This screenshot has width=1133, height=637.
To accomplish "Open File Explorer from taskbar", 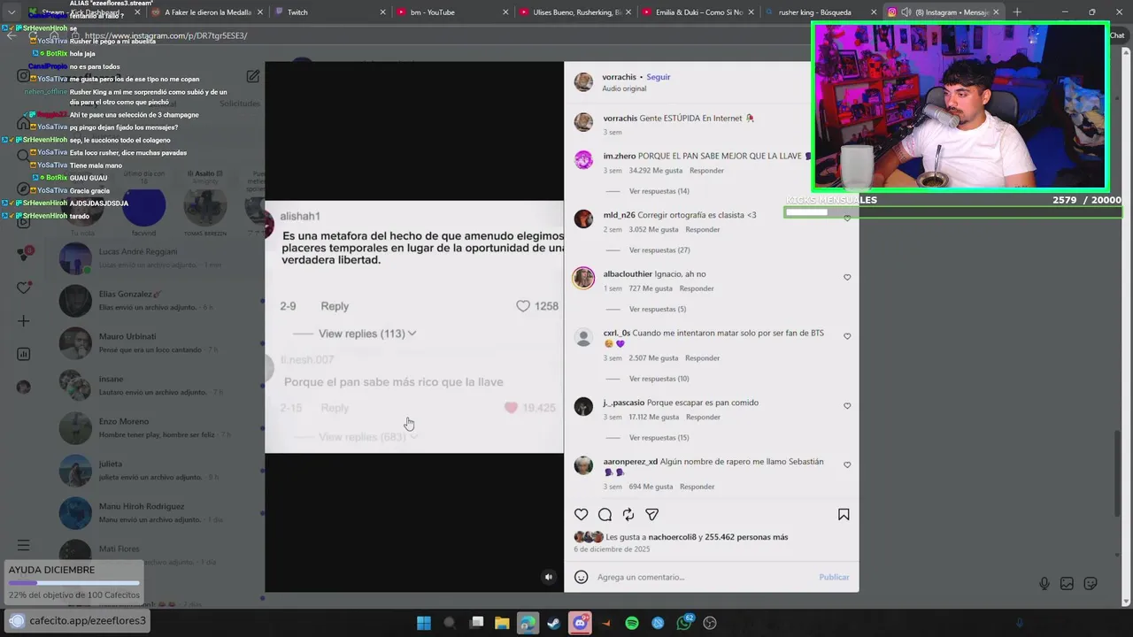I will point(502,623).
